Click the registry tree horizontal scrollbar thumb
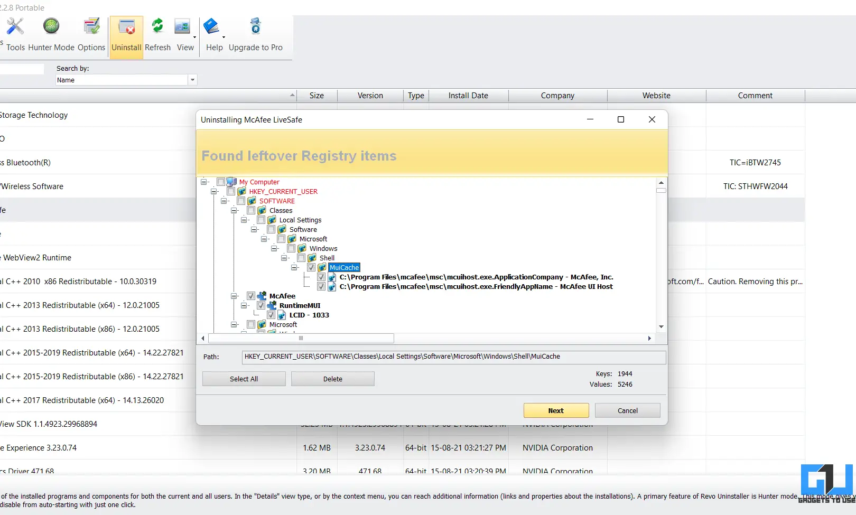856x515 pixels. [301, 338]
